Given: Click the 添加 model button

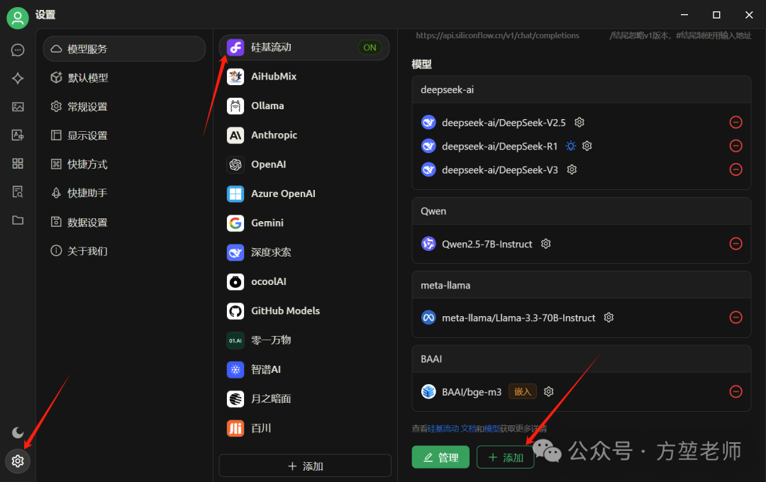Looking at the screenshot, I should [505, 457].
